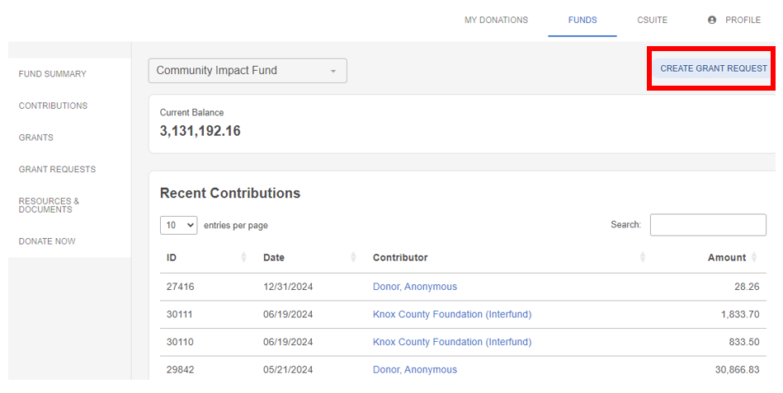Open the My Donations tab
This screenshot has width=783, height=393.
497,20
